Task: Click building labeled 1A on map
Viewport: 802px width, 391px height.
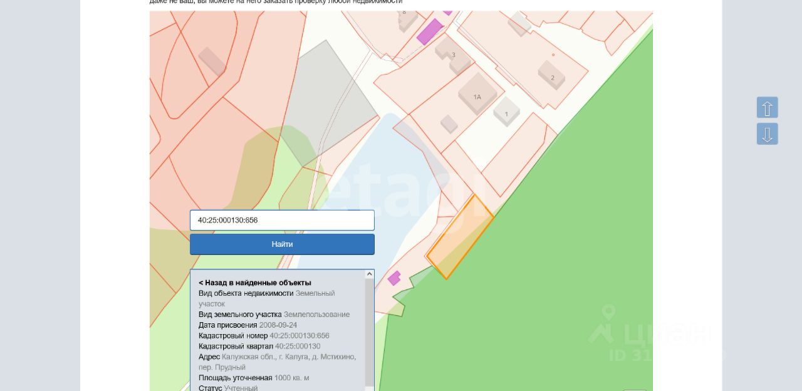Action: (477, 94)
